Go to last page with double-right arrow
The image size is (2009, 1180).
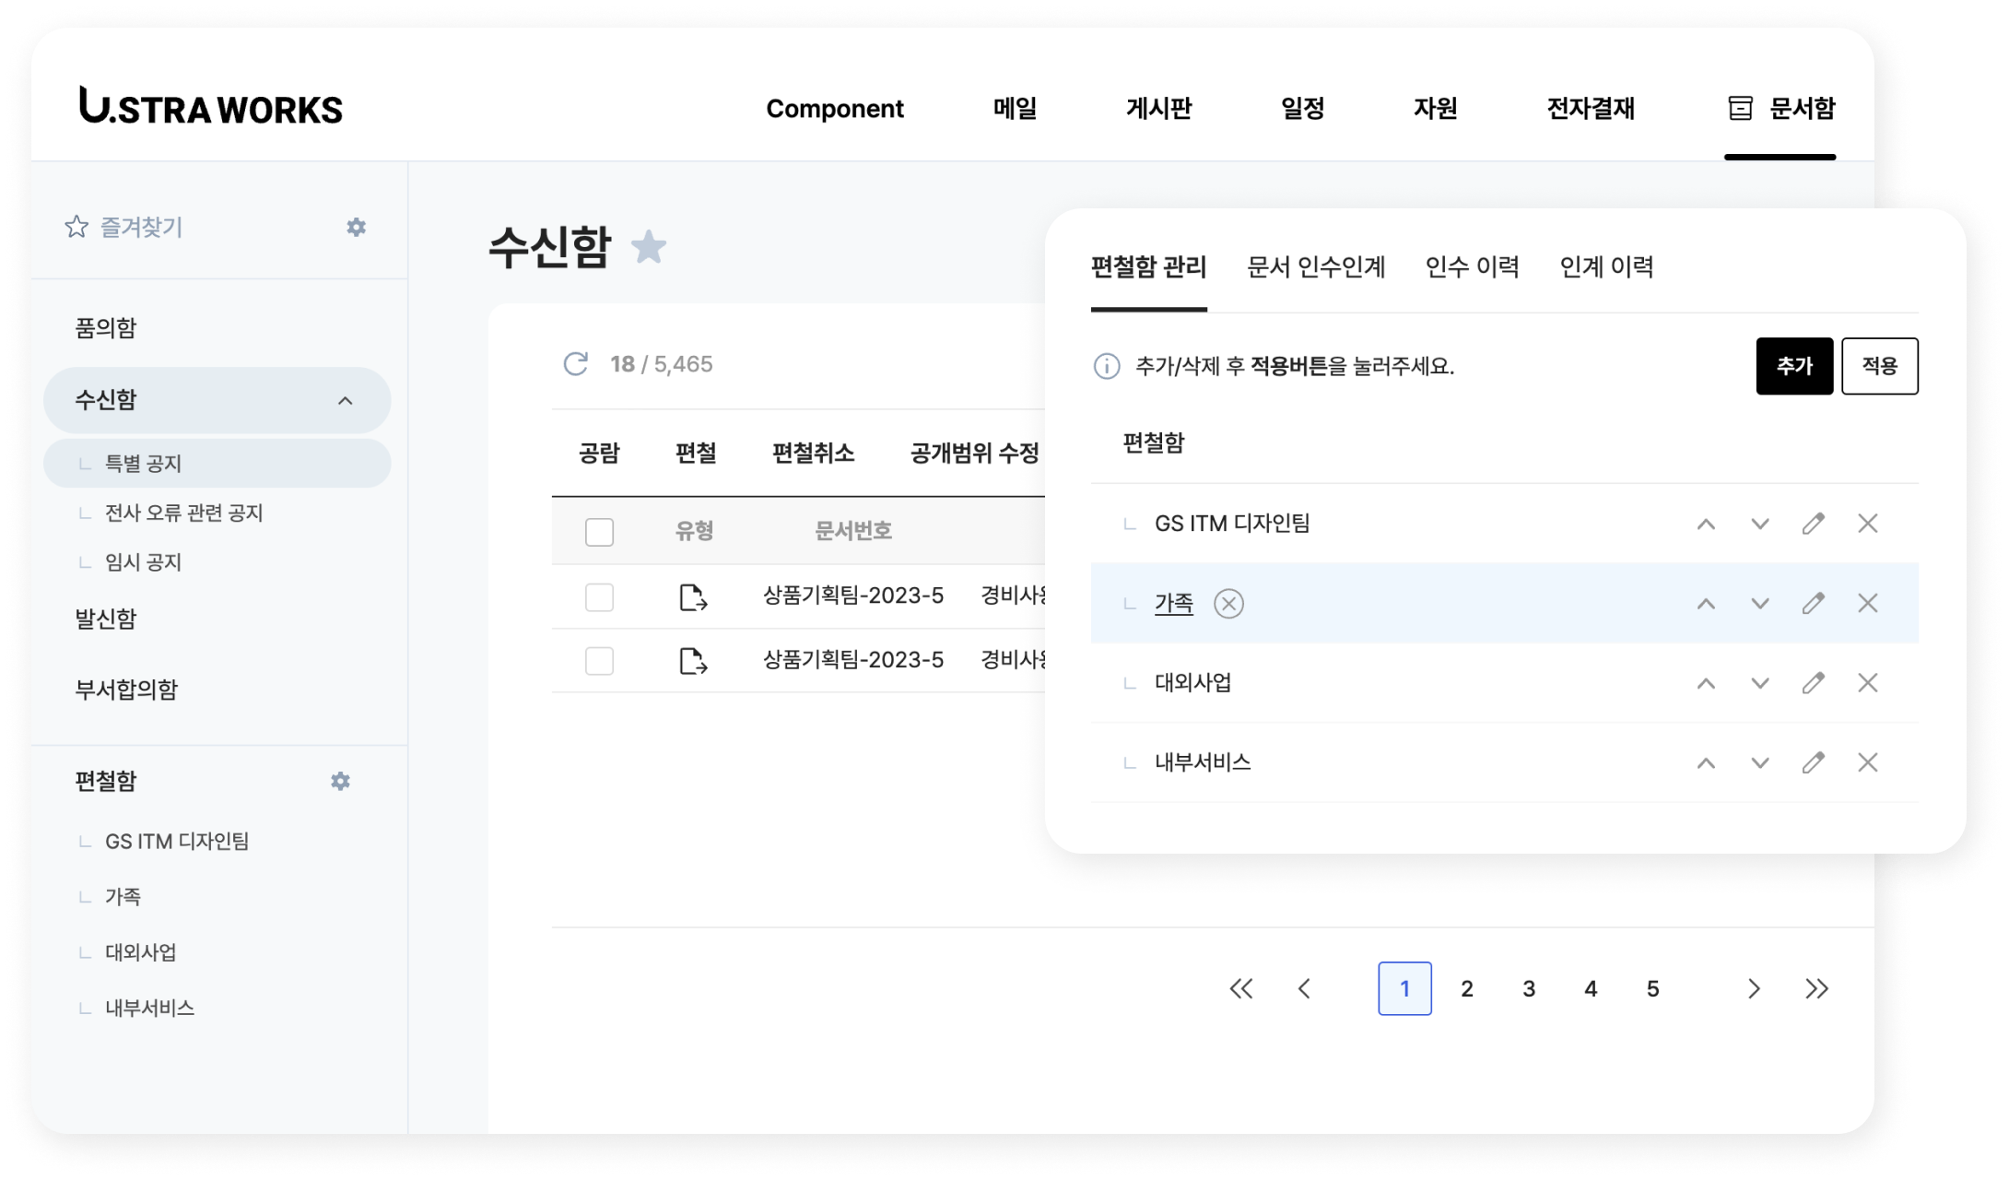[1816, 988]
